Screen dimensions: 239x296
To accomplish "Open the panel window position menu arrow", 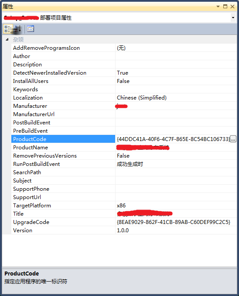I will 218,7.
